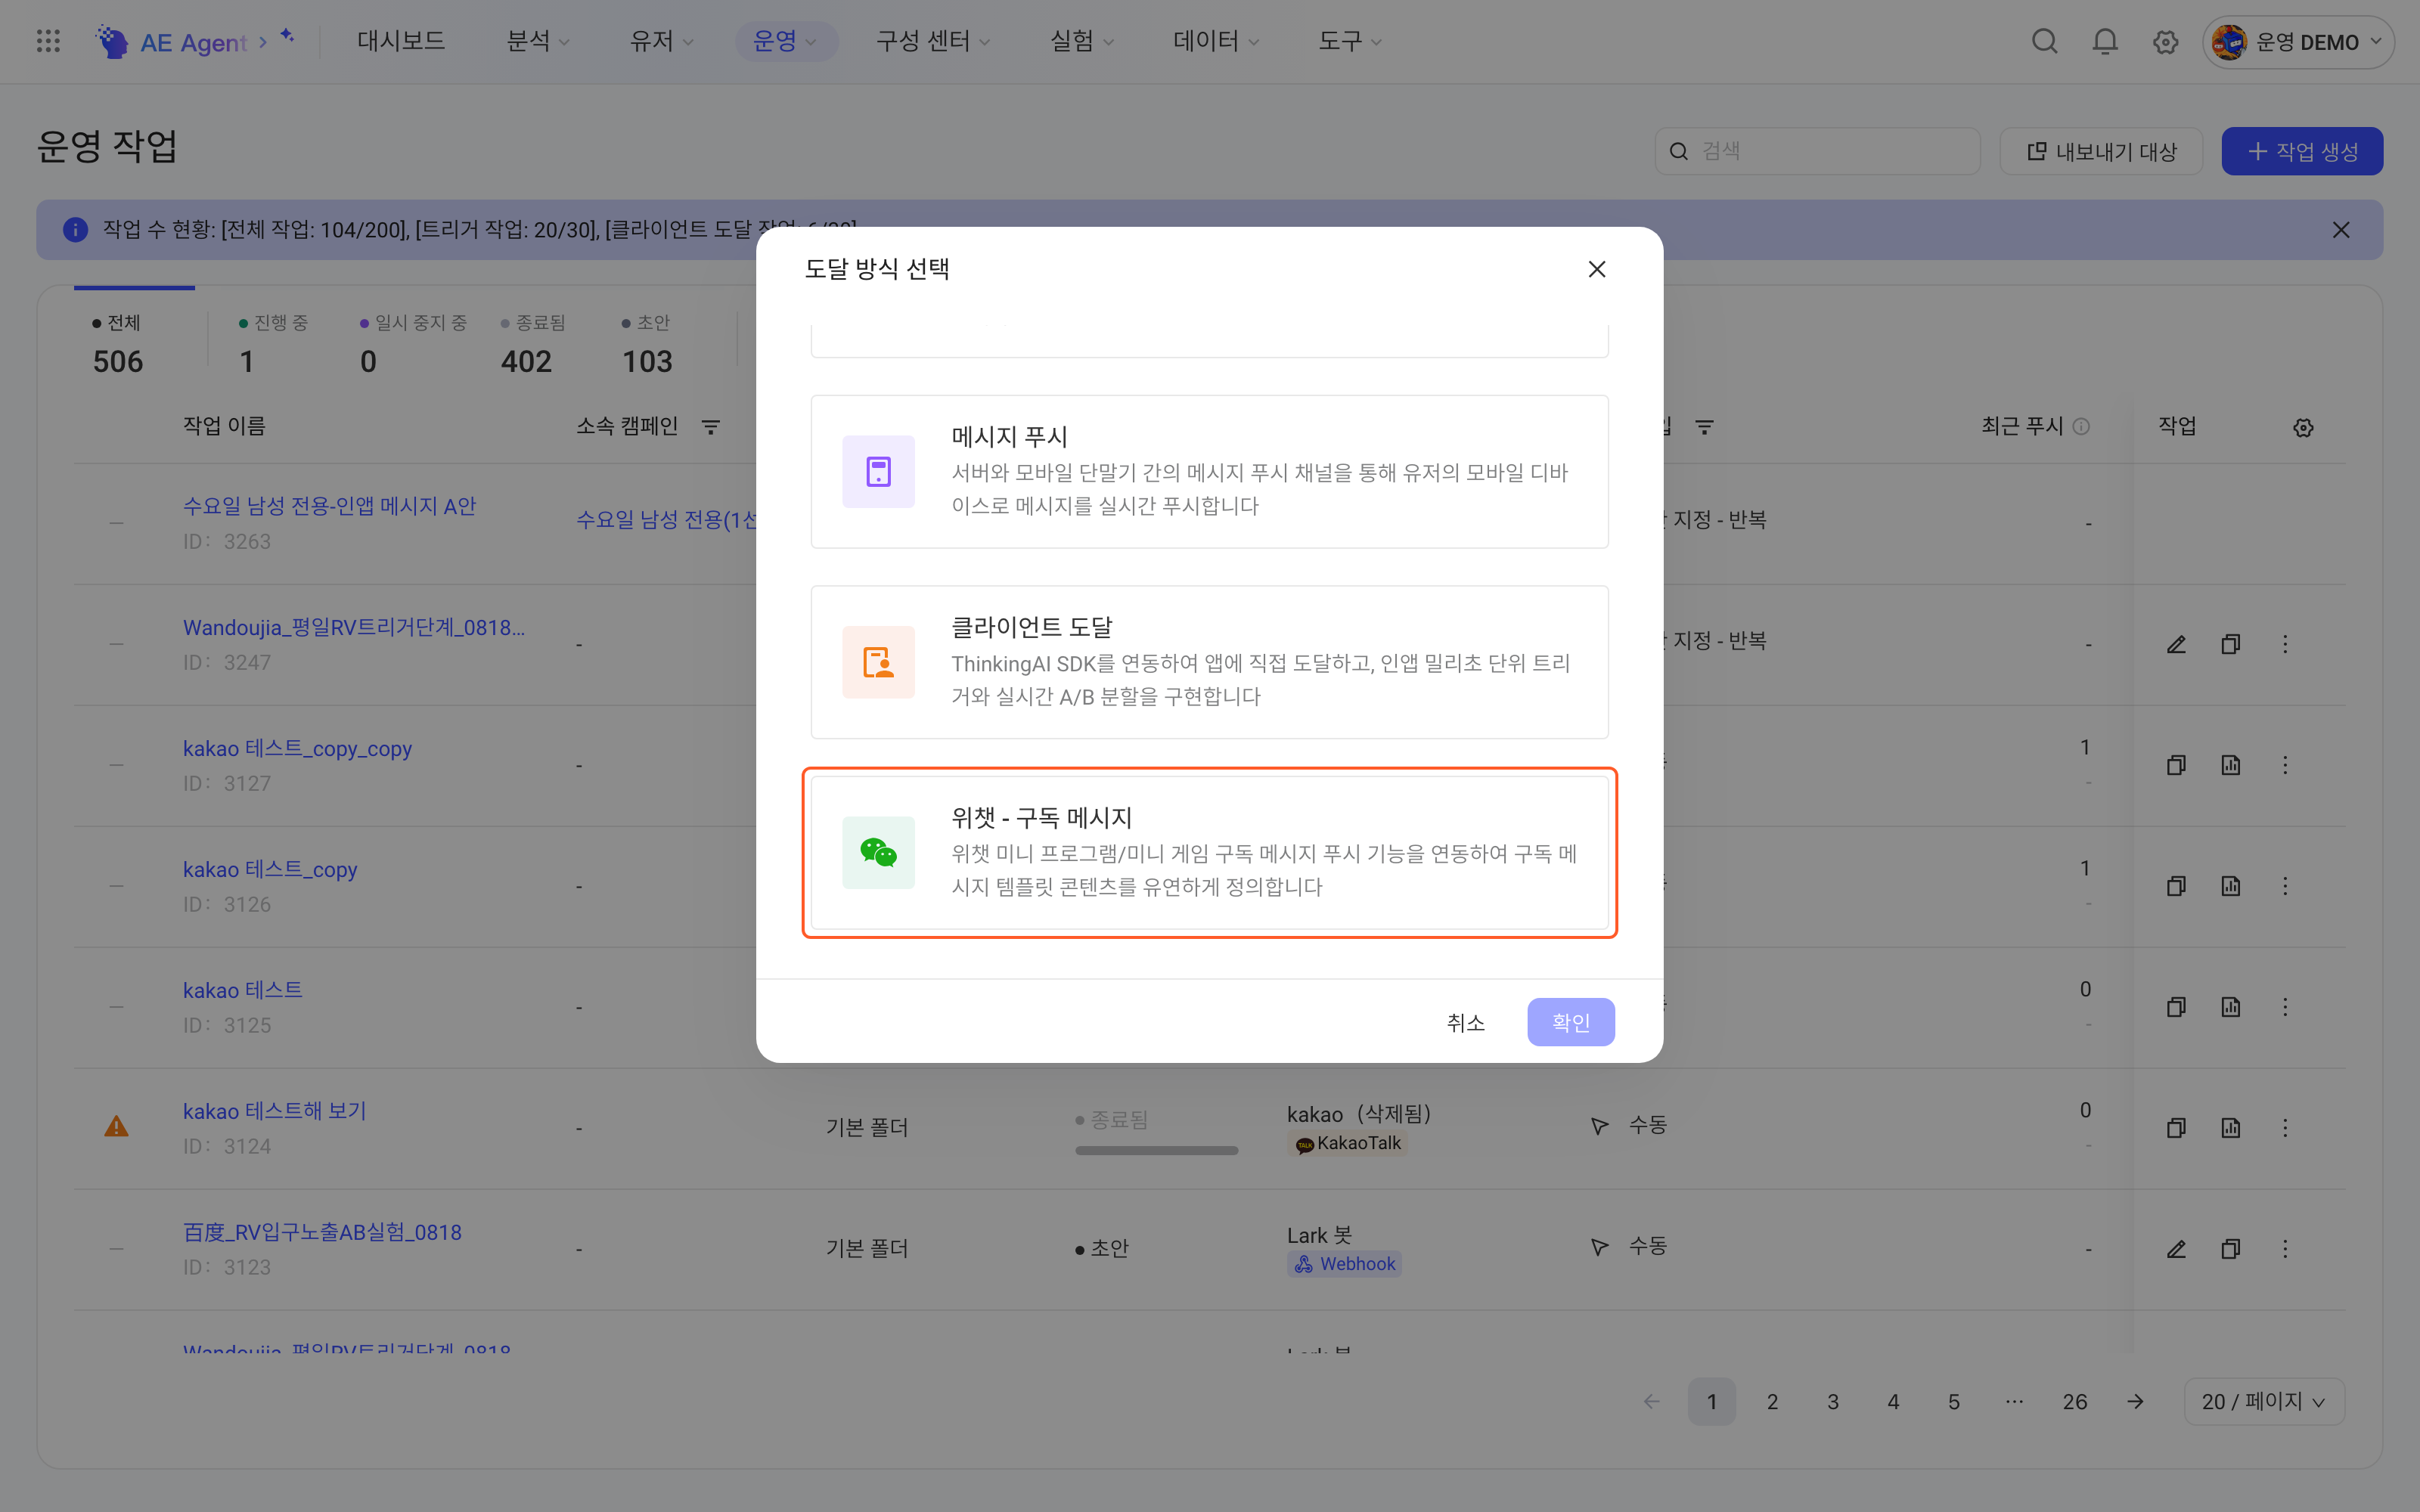Expand the 구성 센터 menu
Viewport: 2420px width, 1512px height.
click(x=933, y=41)
